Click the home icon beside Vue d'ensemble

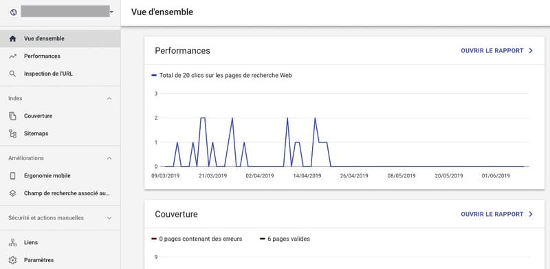[x=12, y=39]
